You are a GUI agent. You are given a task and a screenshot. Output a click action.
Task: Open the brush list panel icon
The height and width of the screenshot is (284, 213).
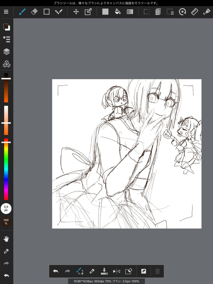[x=6, y=39]
